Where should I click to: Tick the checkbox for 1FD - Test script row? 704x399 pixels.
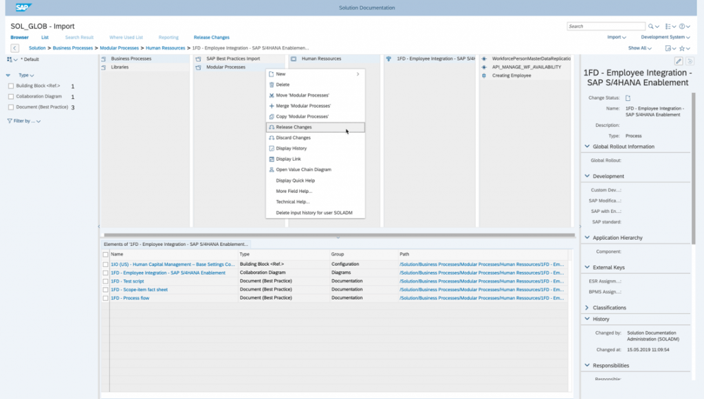coord(105,282)
